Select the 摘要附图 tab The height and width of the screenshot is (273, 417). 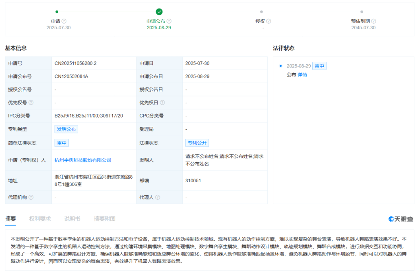105,219
